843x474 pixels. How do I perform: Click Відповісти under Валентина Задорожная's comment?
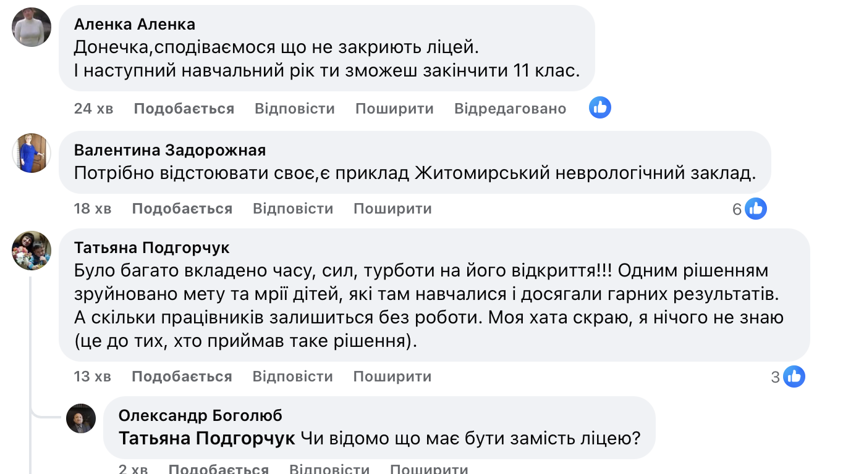293,209
